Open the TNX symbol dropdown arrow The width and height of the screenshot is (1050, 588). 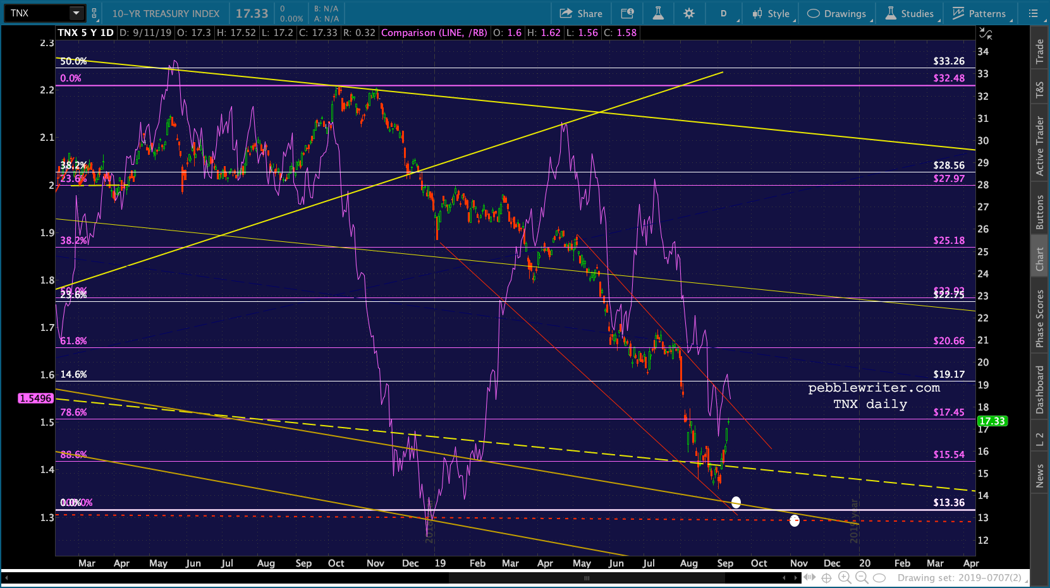point(76,13)
